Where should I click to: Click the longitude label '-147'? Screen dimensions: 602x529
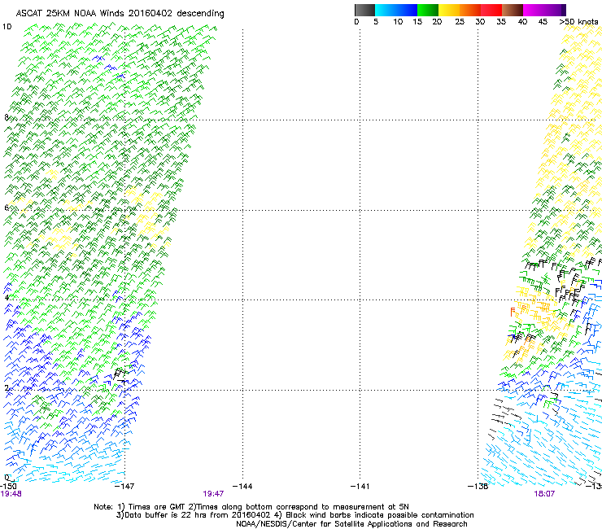coord(124,487)
